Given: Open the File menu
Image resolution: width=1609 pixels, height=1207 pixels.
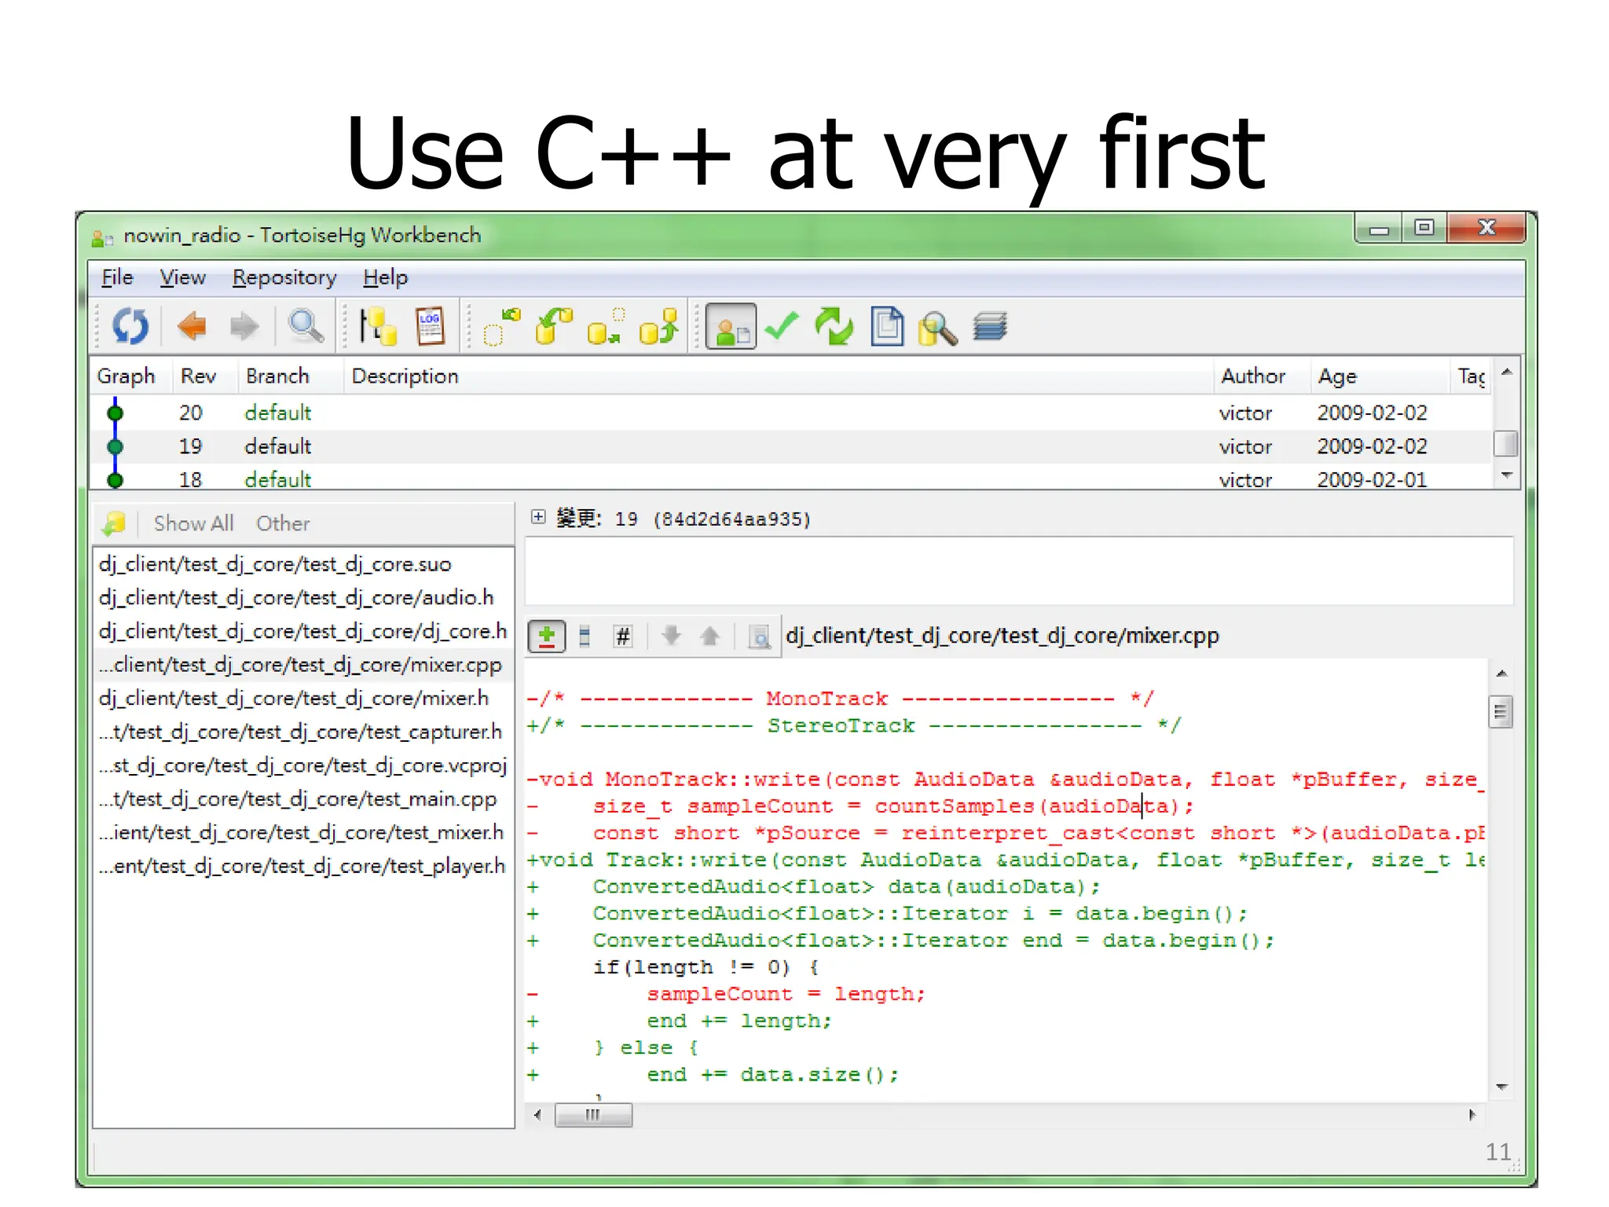Looking at the screenshot, I should coord(117,277).
